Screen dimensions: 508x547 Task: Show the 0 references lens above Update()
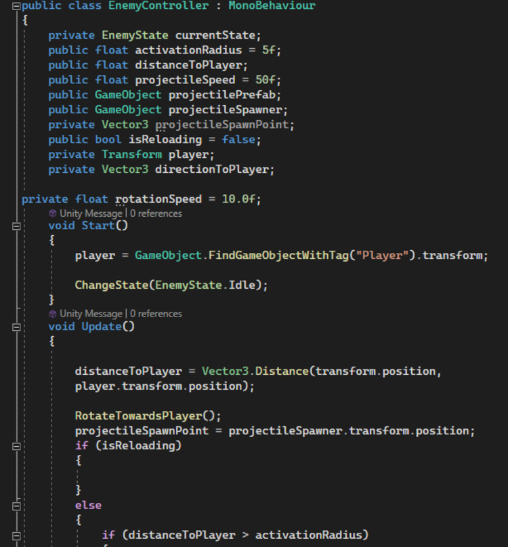156,314
